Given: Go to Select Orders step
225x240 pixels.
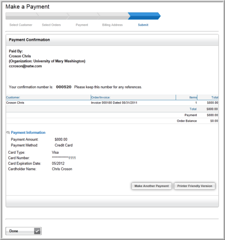Looking at the screenshot, I should [x=51, y=25].
